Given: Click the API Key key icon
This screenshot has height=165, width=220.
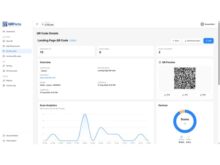Looking at the screenshot, I should tap(4, 66).
